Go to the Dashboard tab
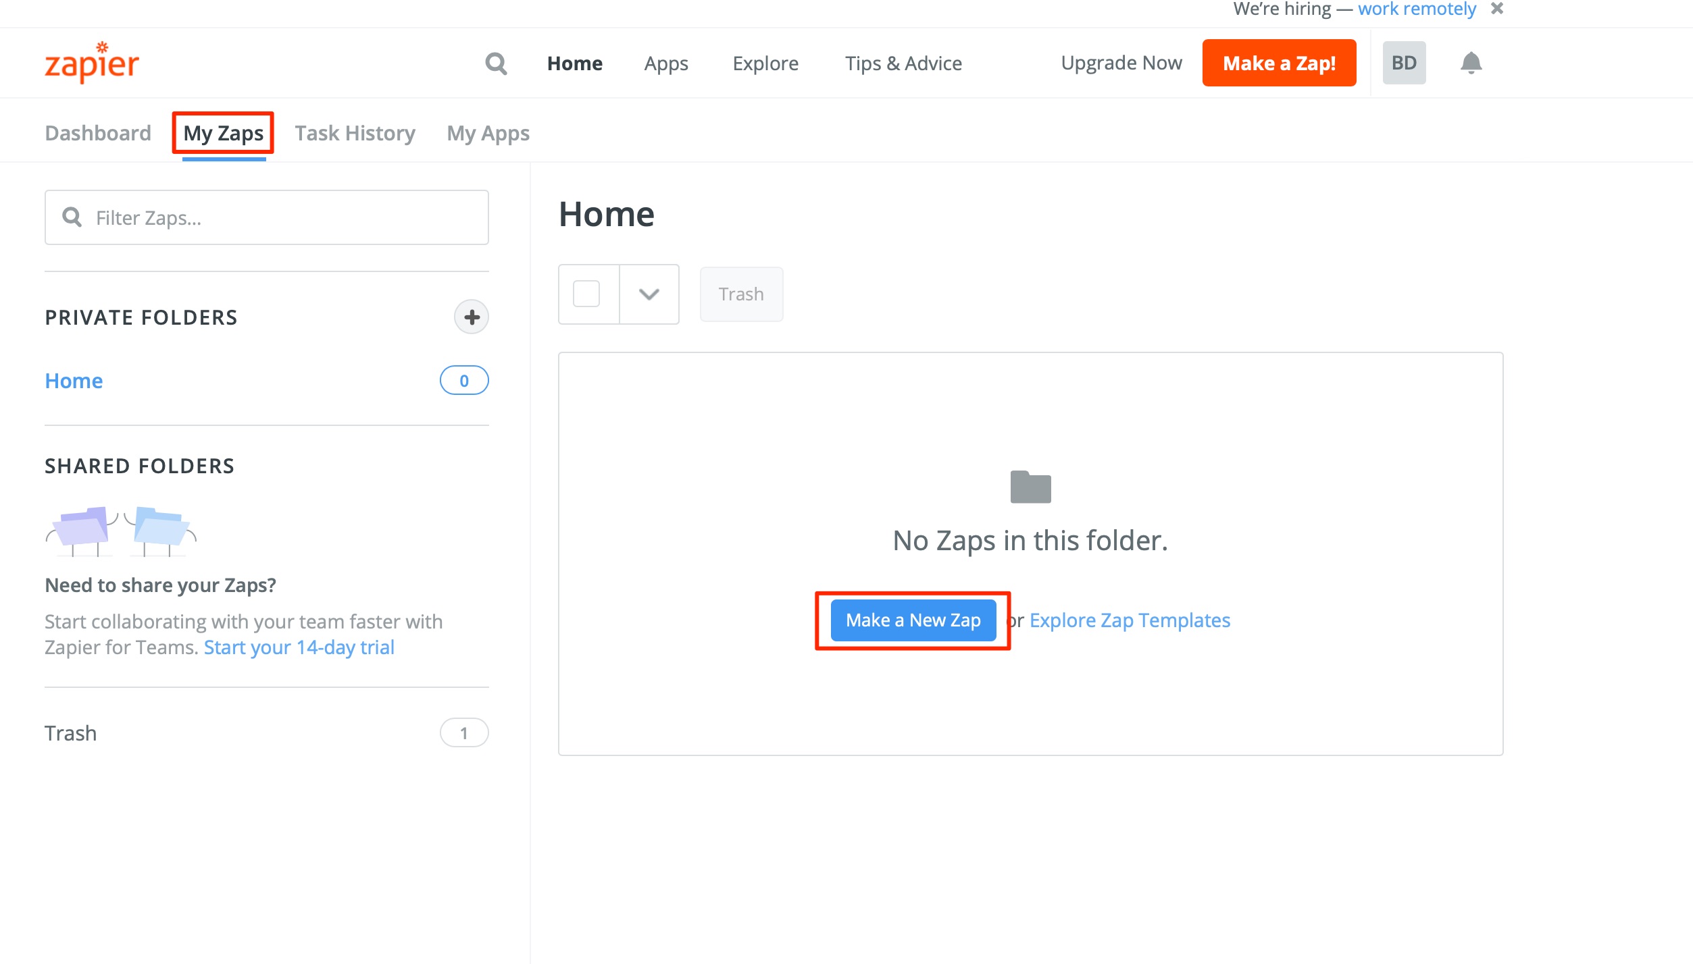This screenshot has width=1693, height=964. point(98,133)
